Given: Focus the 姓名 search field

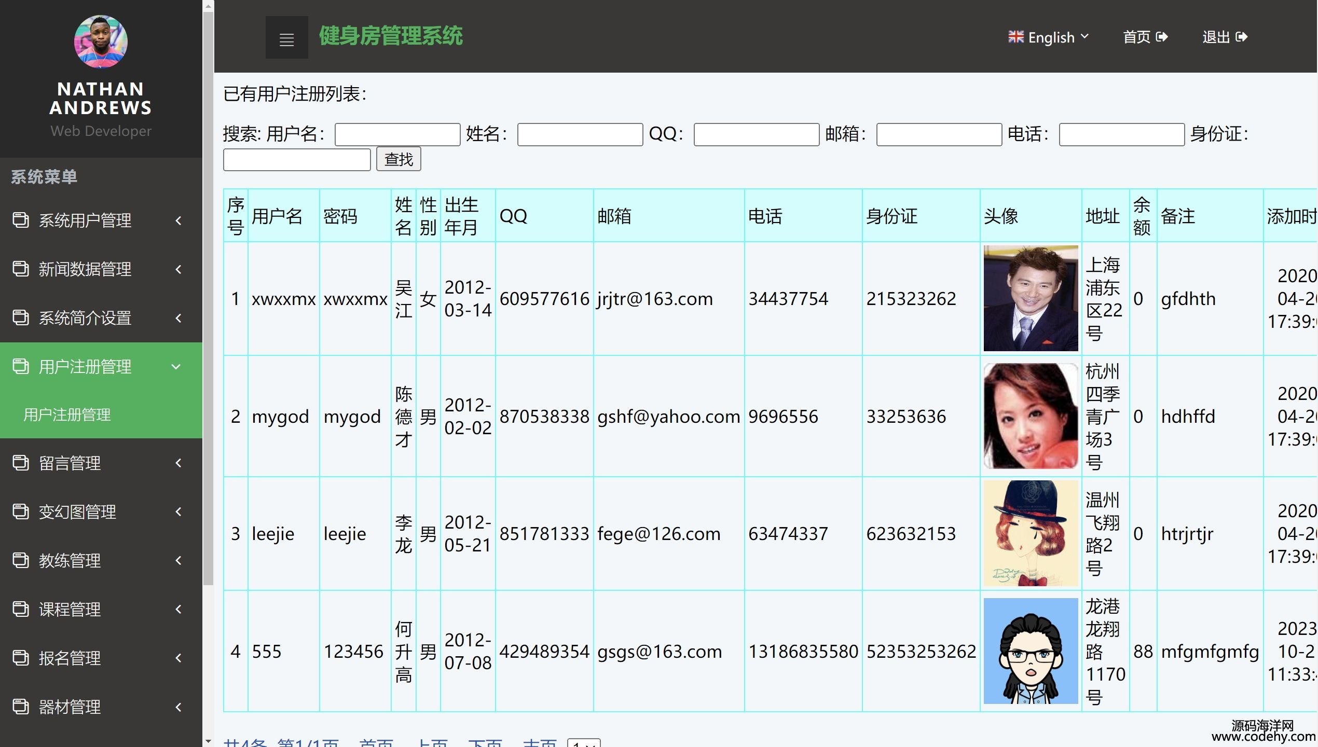Looking at the screenshot, I should 580,134.
